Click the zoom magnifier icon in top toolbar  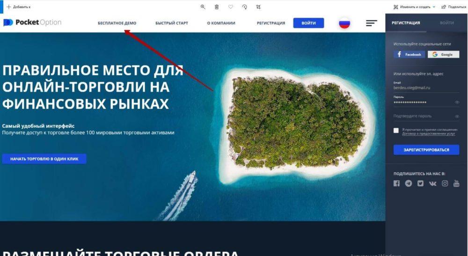(203, 7)
